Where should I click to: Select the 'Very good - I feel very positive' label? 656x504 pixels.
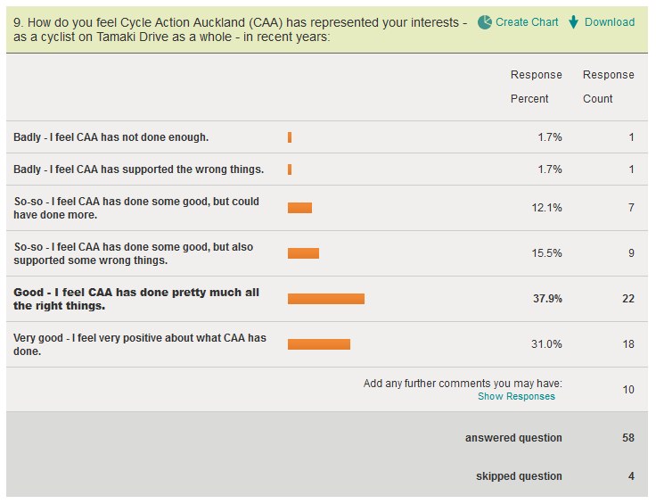[140, 344]
